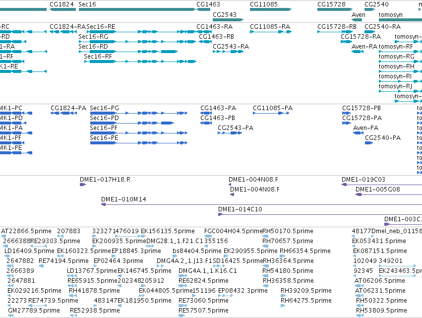Select the CG11085 gene bar
Viewport: 422px width, 318px height.
271,9
